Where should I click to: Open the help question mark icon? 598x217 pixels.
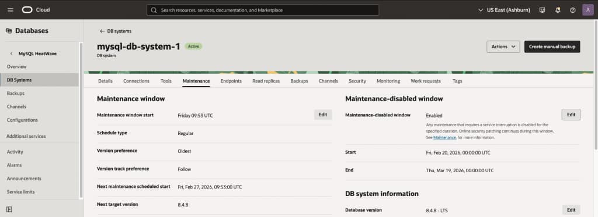572,10
